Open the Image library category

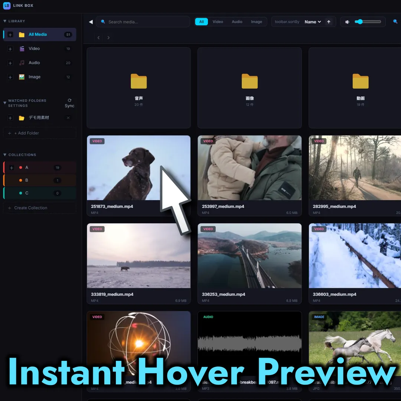40,77
